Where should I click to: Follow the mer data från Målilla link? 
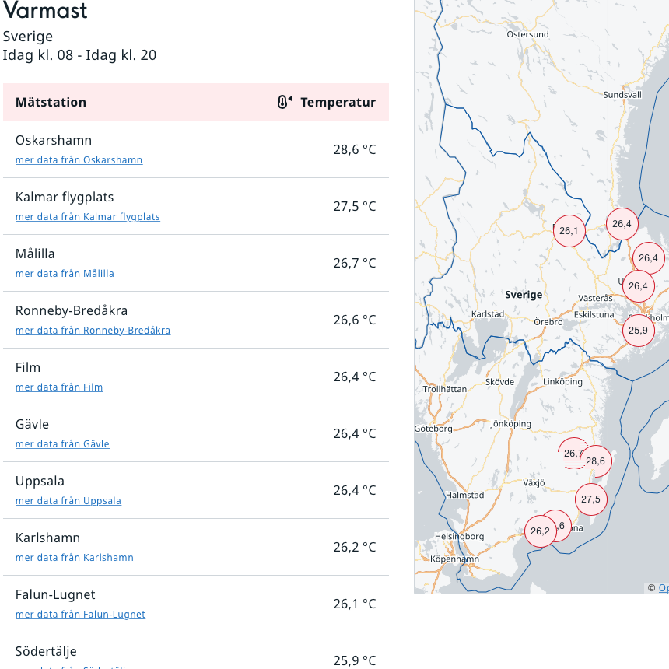tap(65, 274)
